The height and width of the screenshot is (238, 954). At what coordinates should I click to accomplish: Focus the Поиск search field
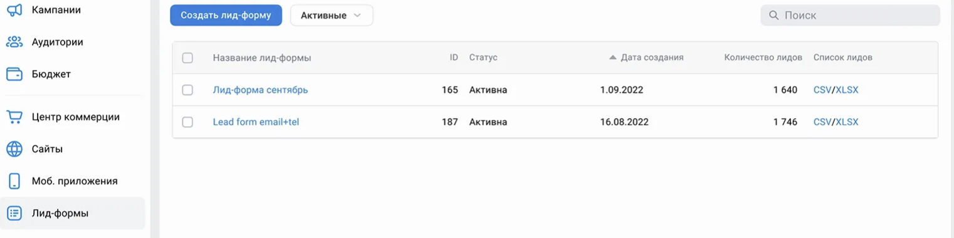pyautogui.click(x=851, y=15)
